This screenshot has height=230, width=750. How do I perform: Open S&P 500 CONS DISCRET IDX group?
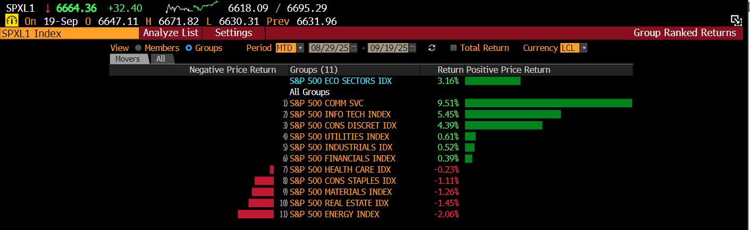coord(343,125)
